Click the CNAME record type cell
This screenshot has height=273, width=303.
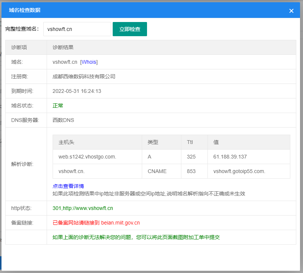point(157,171)
